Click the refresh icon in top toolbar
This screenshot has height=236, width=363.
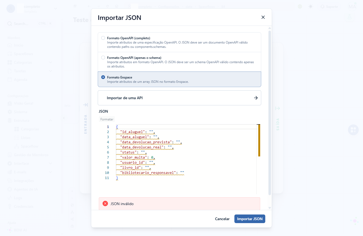point(107,6)
